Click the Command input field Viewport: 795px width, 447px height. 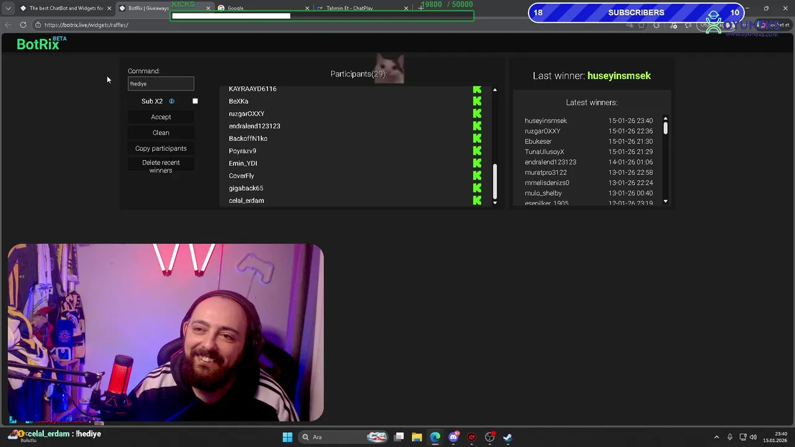161,84
